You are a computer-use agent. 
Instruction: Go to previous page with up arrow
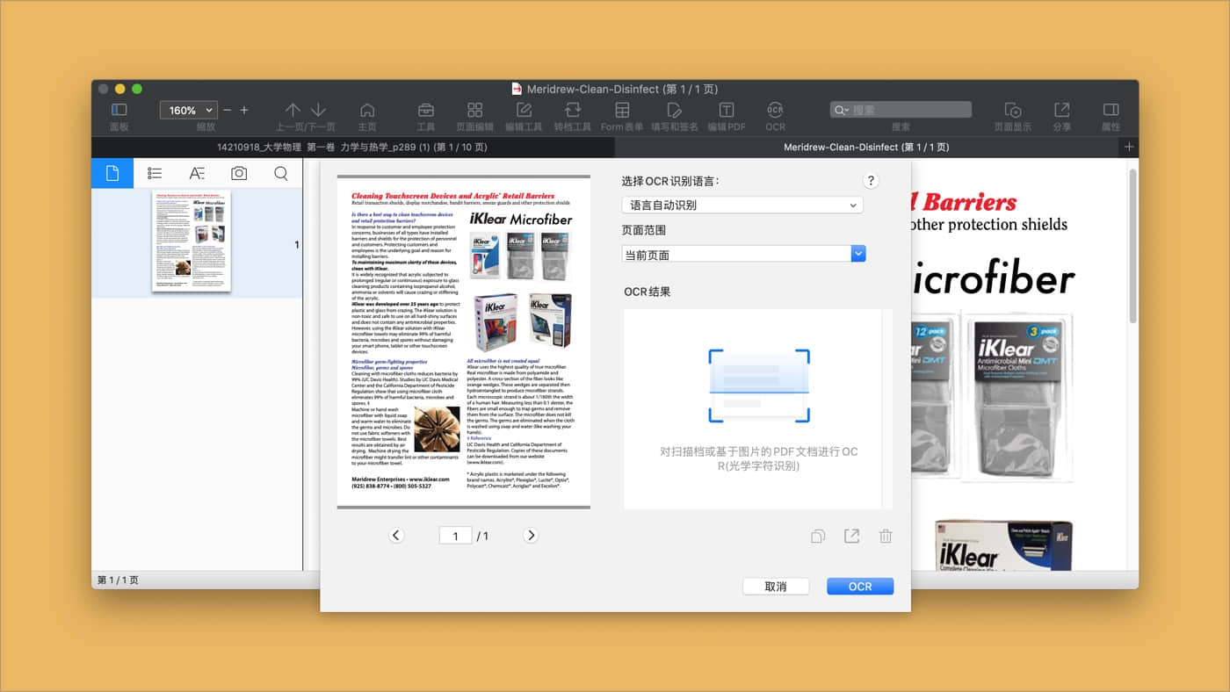point(293,110)
